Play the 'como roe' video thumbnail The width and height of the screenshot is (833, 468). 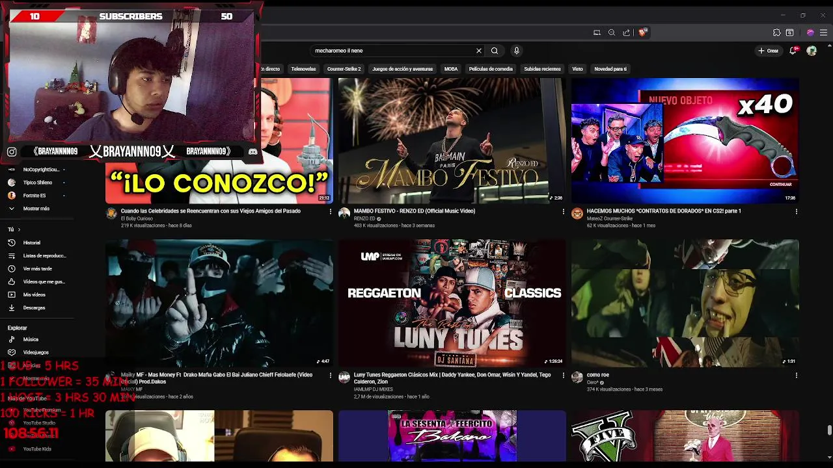click(685, 304)
